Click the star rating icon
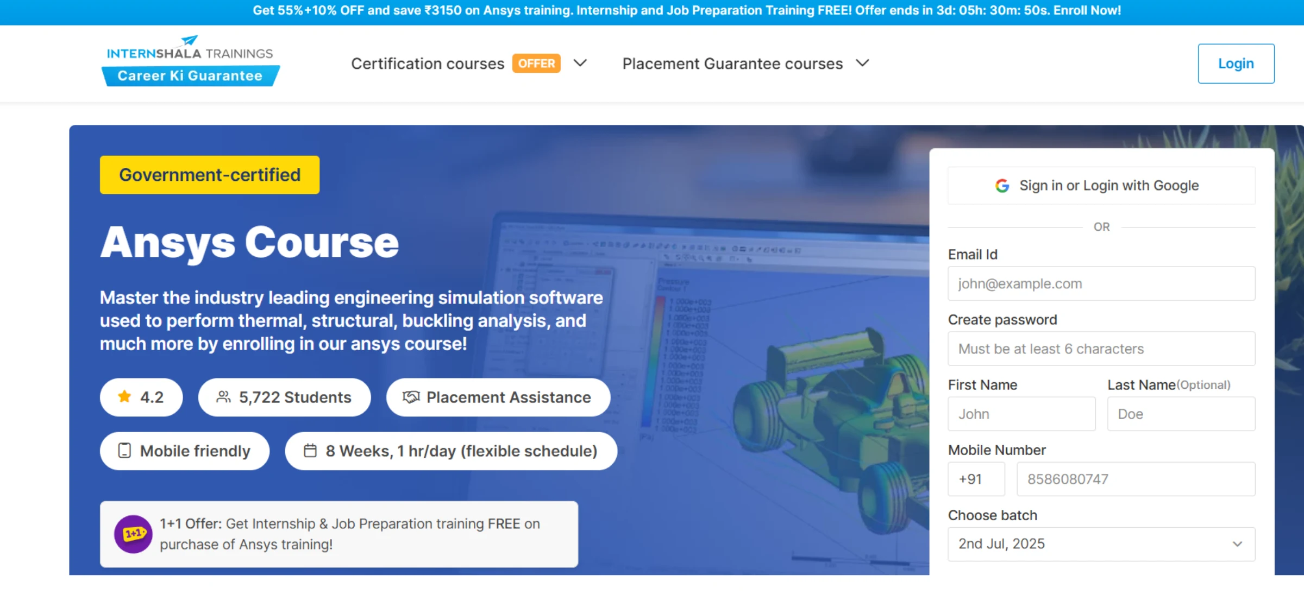 [124, 397]
